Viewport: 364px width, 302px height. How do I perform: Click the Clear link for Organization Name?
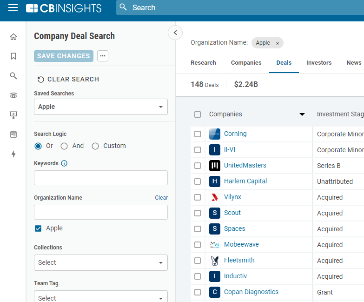pos(161,198)
